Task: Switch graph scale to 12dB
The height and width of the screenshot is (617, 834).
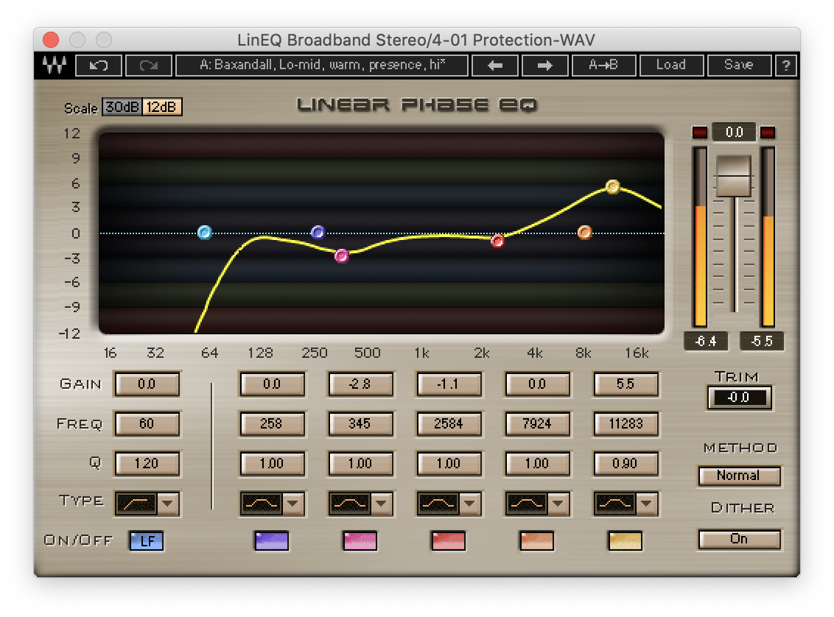Action: (x=162, y=107)
